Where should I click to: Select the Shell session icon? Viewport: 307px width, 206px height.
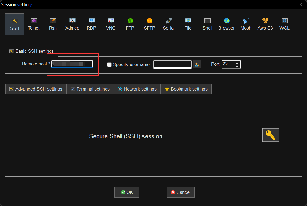tap(207, 24)
